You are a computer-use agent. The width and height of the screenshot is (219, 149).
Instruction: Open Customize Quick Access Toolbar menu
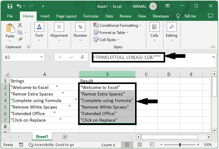(43, 6)
